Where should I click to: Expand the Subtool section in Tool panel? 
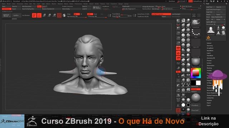tap(209, 43)
